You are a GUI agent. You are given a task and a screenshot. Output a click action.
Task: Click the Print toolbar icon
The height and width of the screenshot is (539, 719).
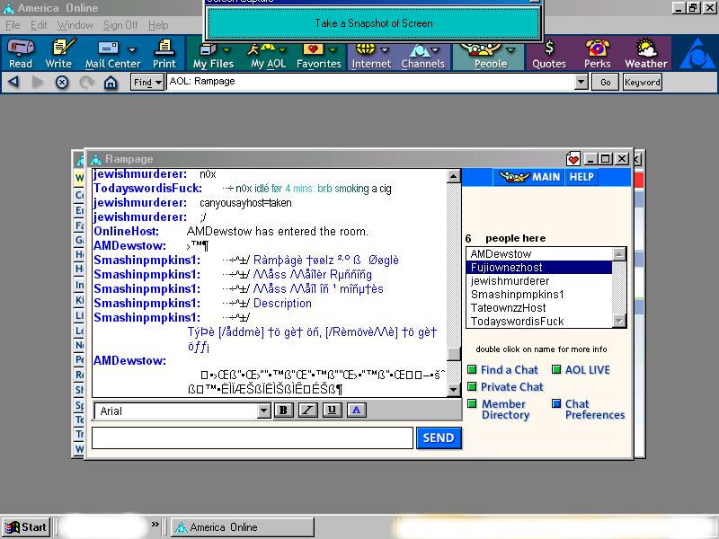pyautogui.click(x=164, y=53)
